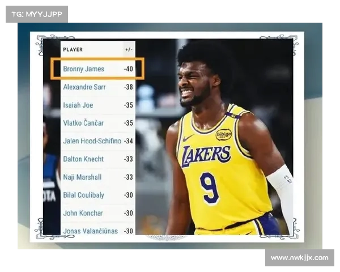Click the TG: MYYJJPP label
The width and height of the screenshot is (340, 272).
[37, 14]
